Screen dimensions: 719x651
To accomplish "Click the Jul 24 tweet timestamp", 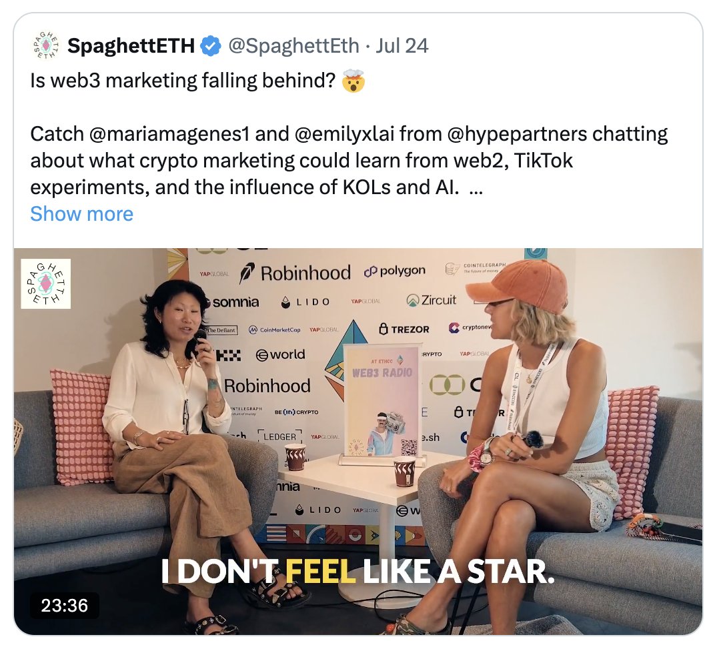I will pos(402,46).
